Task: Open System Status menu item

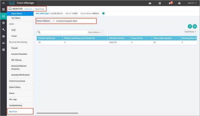Action: coord(15,87)
